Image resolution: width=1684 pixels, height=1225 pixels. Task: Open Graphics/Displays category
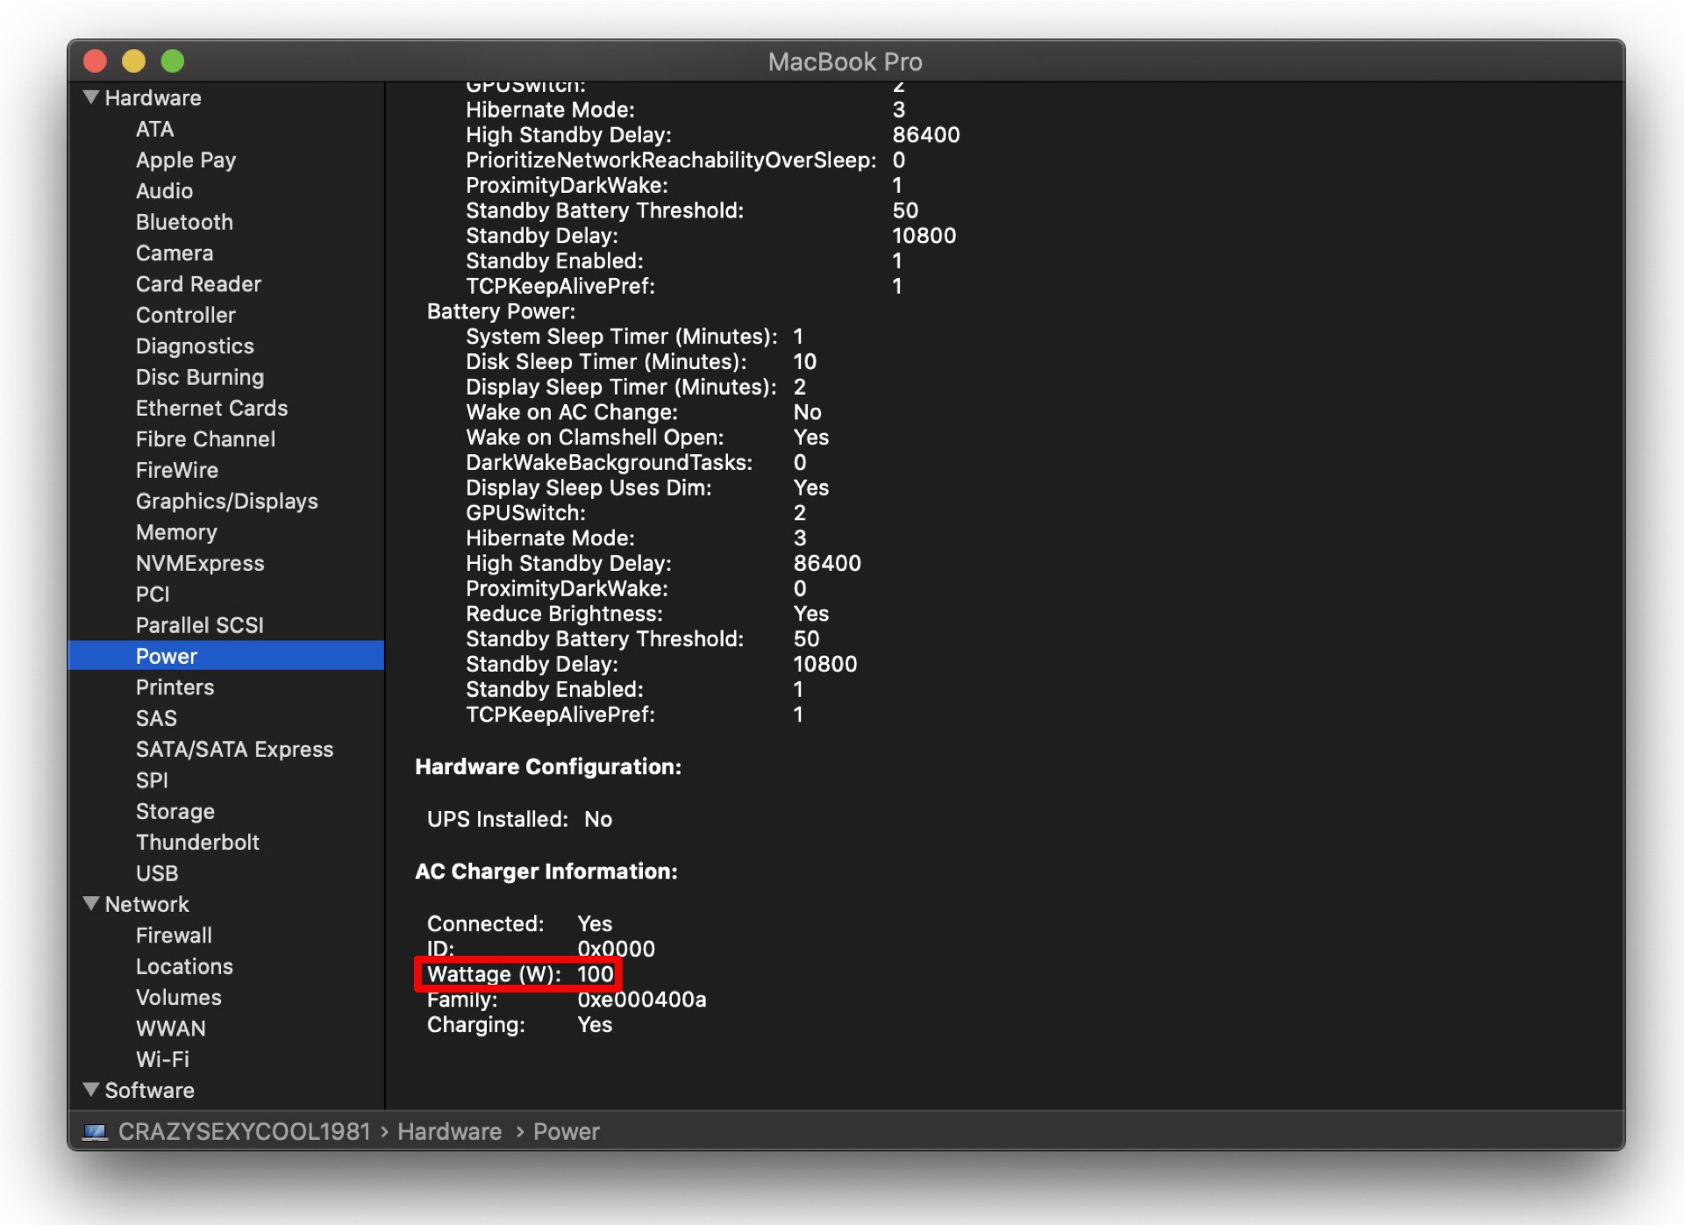coord(226,501)
